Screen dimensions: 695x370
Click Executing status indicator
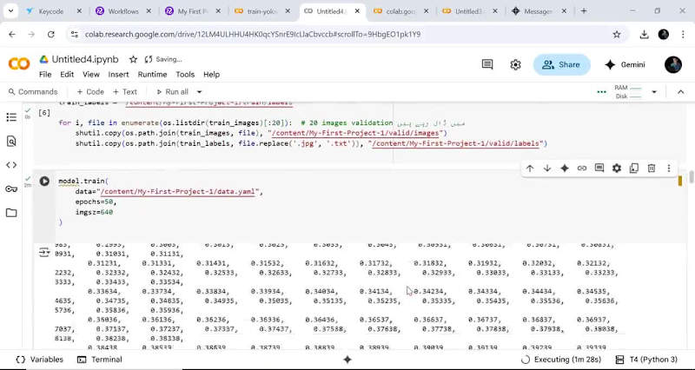[561, 360]
